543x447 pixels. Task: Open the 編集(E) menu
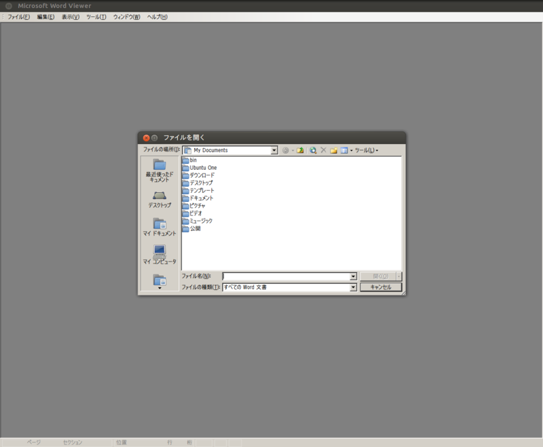(45, 17)
